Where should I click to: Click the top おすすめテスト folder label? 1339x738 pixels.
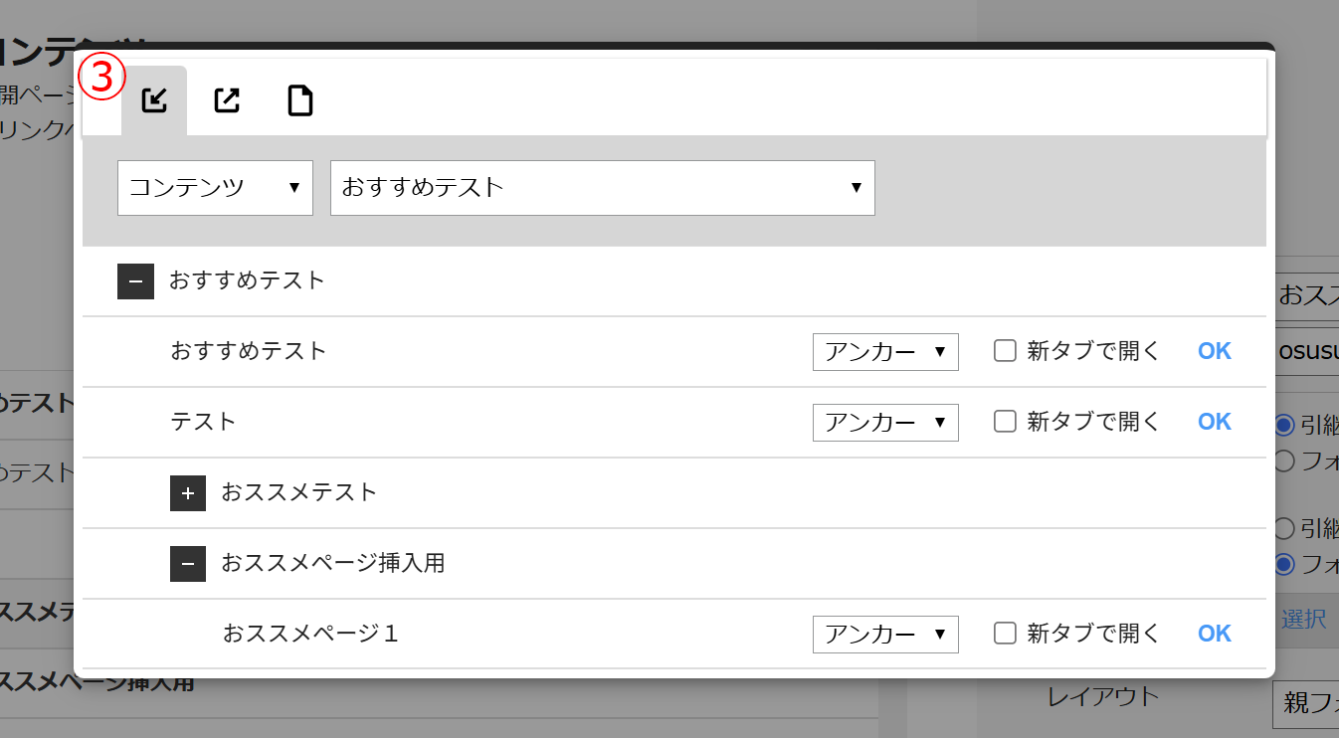coord(248,280)
